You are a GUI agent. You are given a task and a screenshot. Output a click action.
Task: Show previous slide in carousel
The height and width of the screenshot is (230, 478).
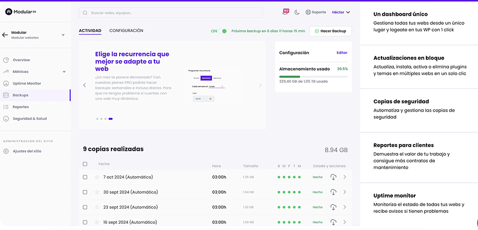(x=85, y=85)
